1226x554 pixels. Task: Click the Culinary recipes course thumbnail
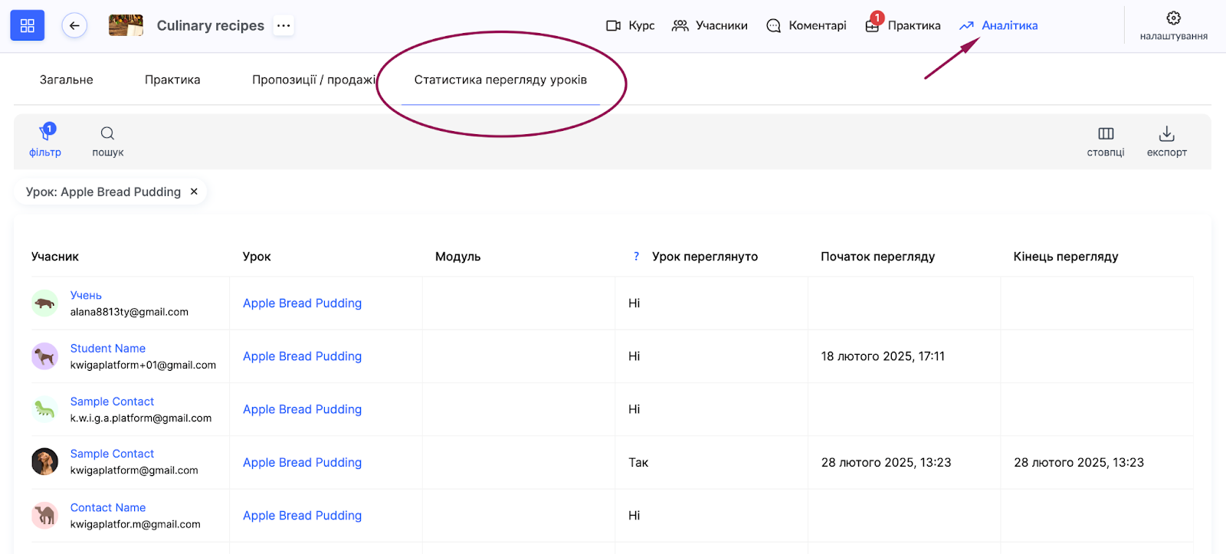coord(126,26)
